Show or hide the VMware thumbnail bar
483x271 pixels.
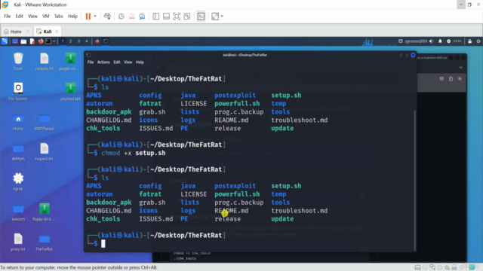[166, 17]
